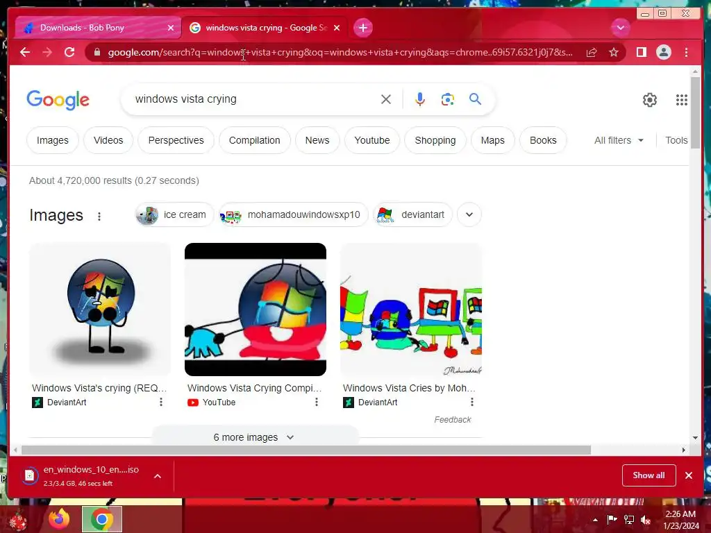Filter results by Perspectives

[x=176, y=140]
